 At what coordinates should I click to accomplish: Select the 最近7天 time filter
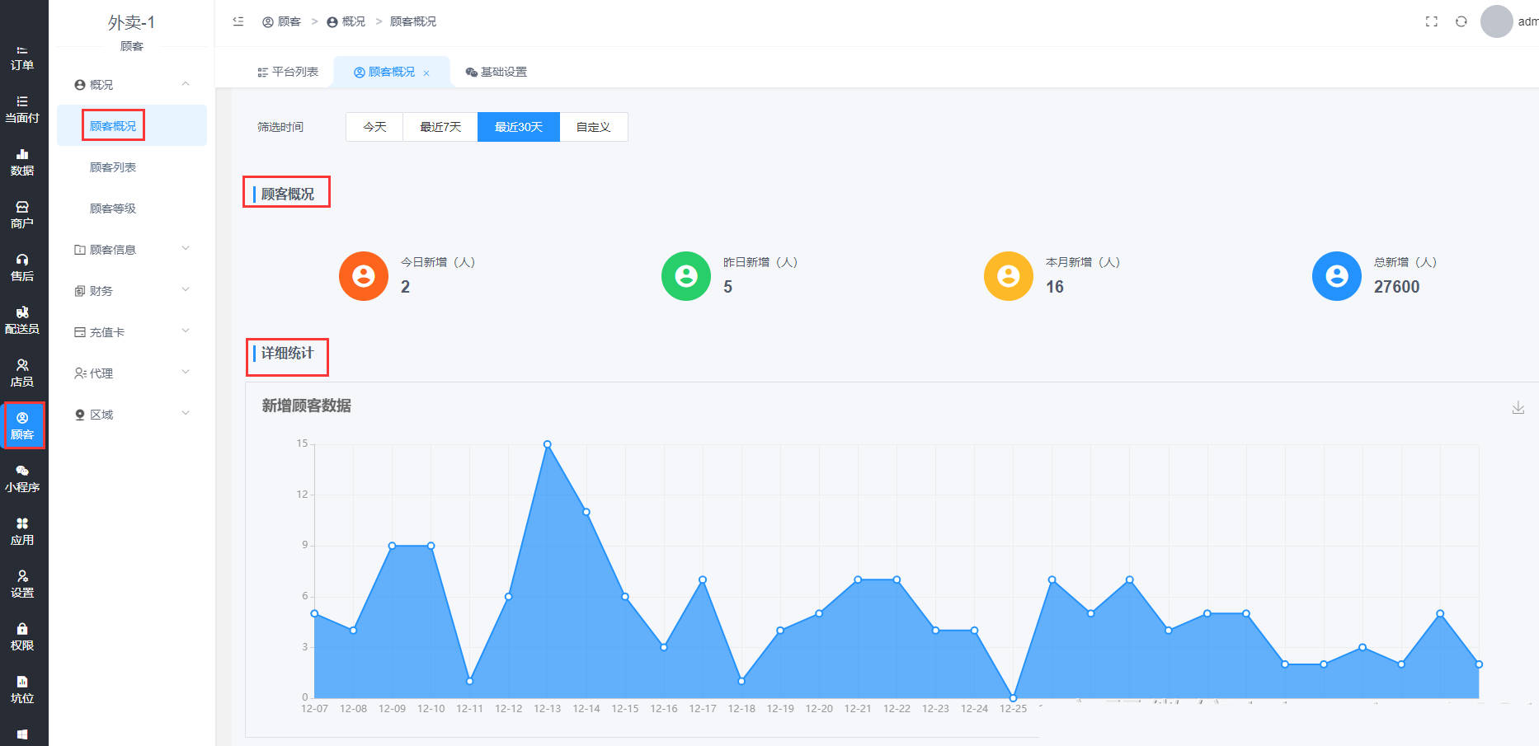440,127
